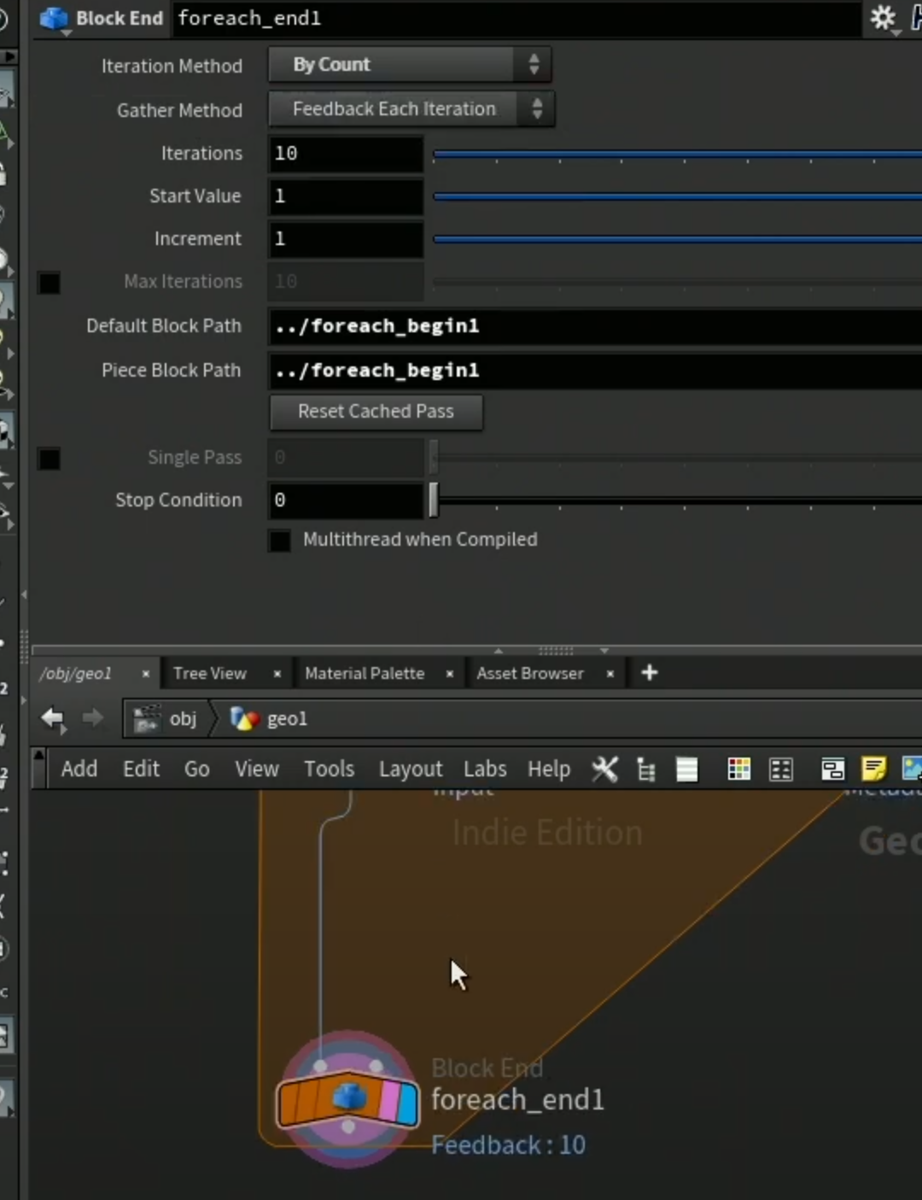Enable the Single Pass checkbox

pyautogui.click(x=50, y=459)
